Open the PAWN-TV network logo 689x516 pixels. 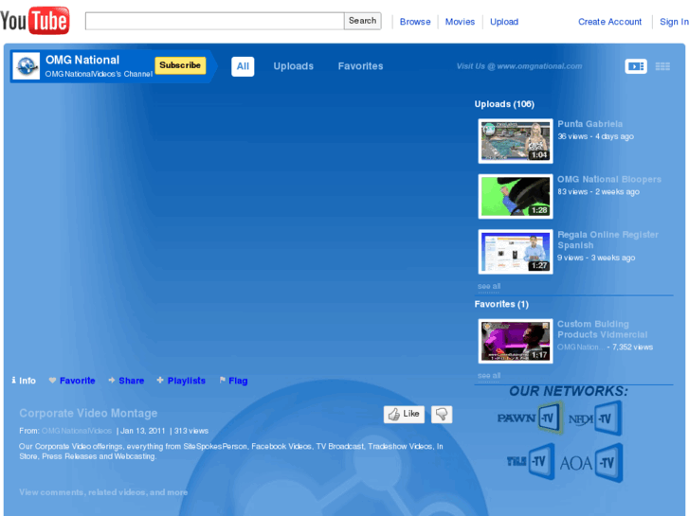[x=530, y=418]
